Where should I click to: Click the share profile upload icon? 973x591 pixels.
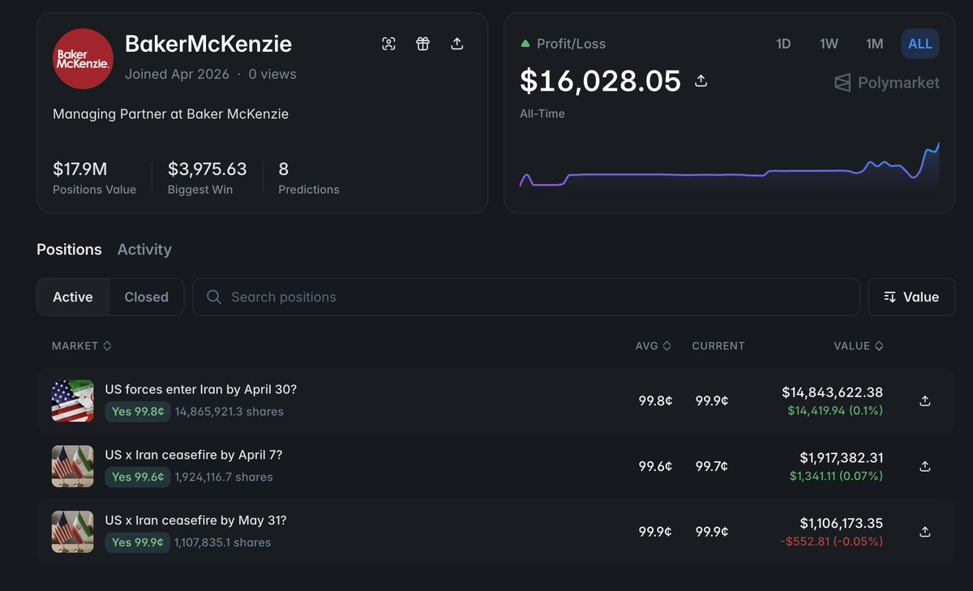457,44
